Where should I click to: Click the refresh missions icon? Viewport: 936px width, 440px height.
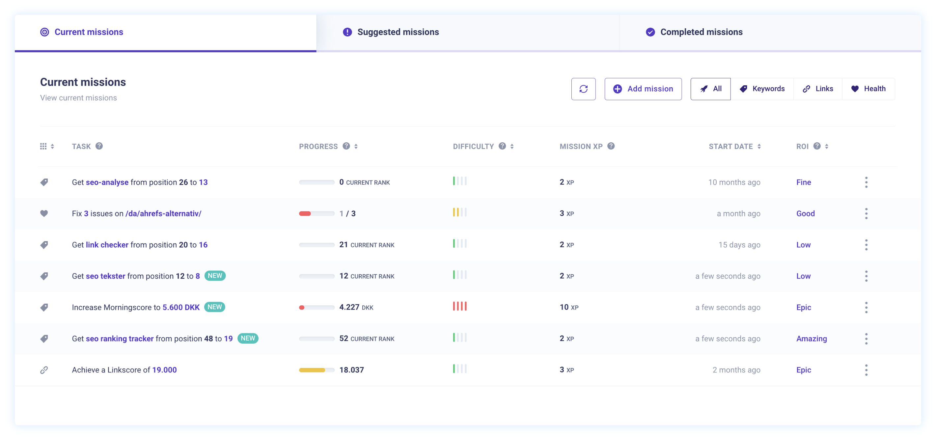coord(584,89)
